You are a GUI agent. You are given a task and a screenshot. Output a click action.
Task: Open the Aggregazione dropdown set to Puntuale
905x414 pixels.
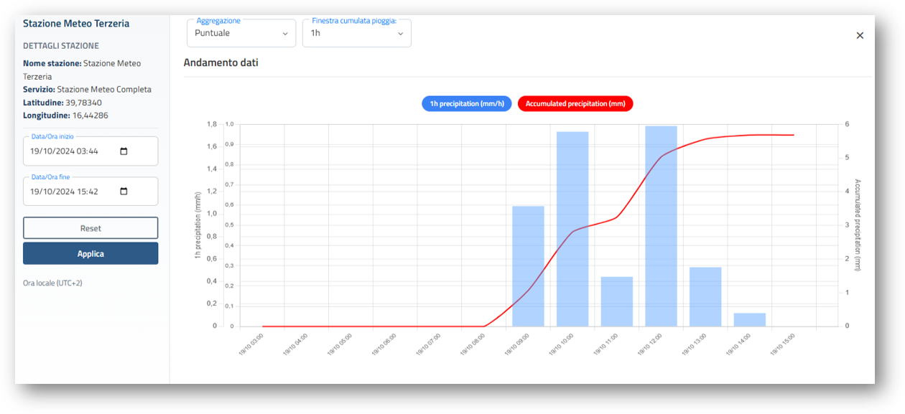click(x=241, y=34)
